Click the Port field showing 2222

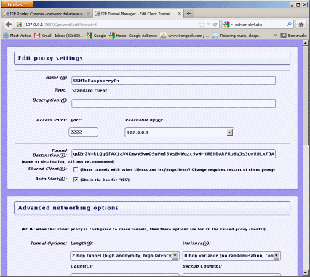(x=83, y=132)
